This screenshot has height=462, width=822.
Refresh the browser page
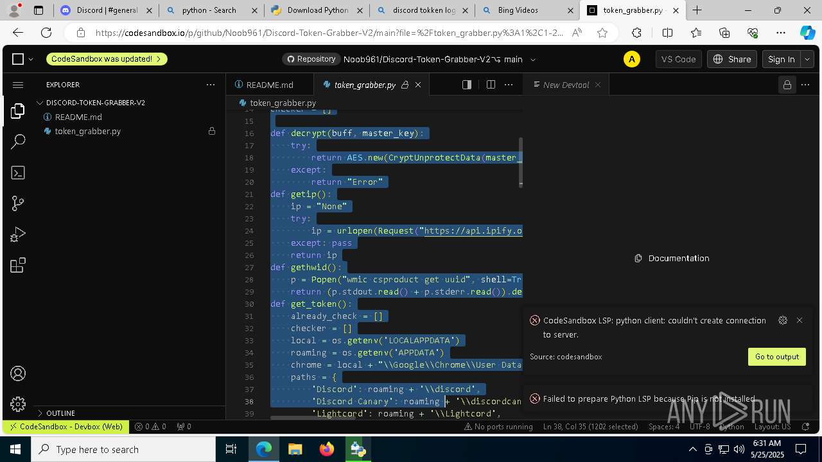46,33
